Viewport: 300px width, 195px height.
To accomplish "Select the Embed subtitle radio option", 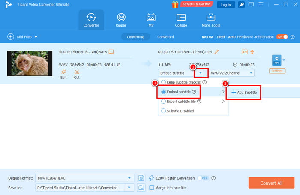I will (163, 92).
